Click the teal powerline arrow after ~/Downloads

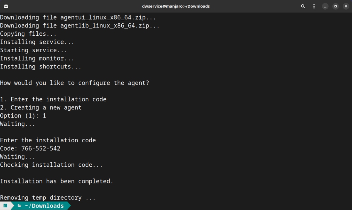[x=68, y=206]
